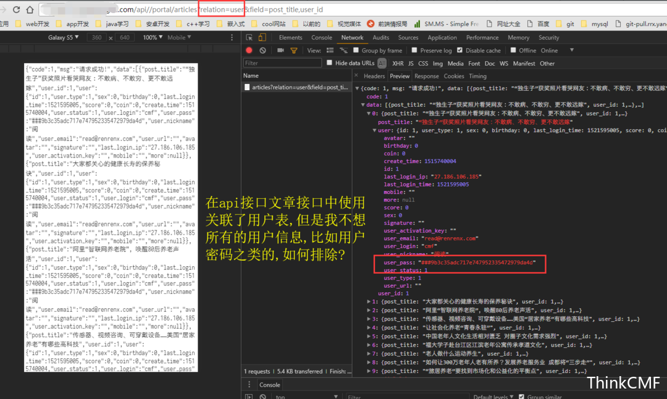
Task: Select the articles?relation=user request row
Action: 297,87
